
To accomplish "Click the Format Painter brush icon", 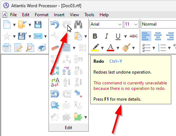I will click(126, 48).
